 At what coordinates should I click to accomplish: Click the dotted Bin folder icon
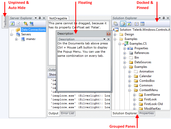click(131, 58)
